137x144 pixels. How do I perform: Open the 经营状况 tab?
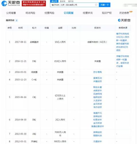(x=88, y=13)
